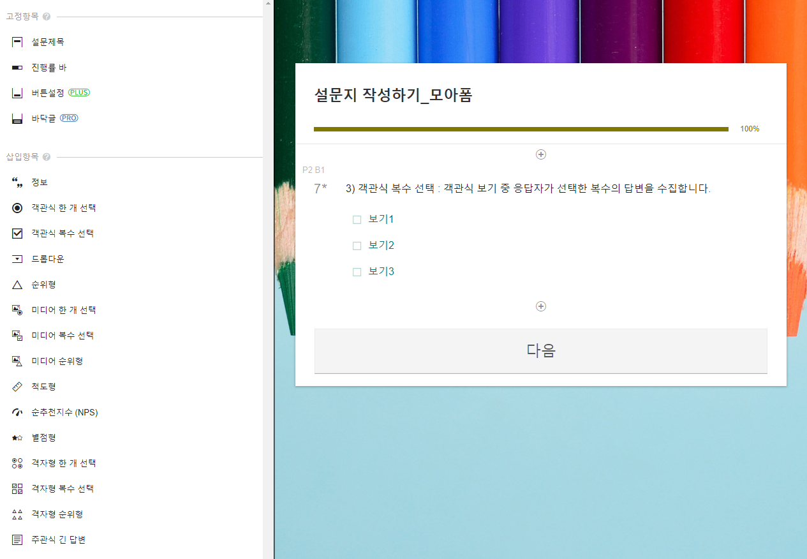Add 격자형 복수 선택 grid icon

click(x=17, y=489)
